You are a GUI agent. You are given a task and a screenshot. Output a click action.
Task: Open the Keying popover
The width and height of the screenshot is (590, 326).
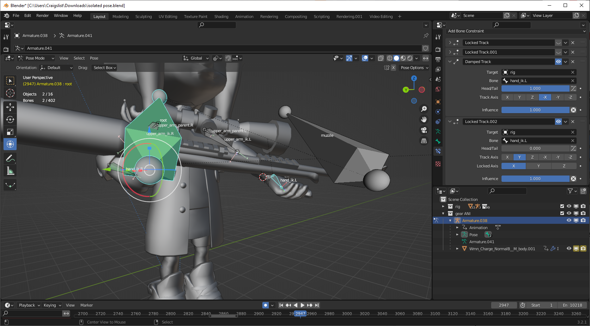[x=52, y=305]
